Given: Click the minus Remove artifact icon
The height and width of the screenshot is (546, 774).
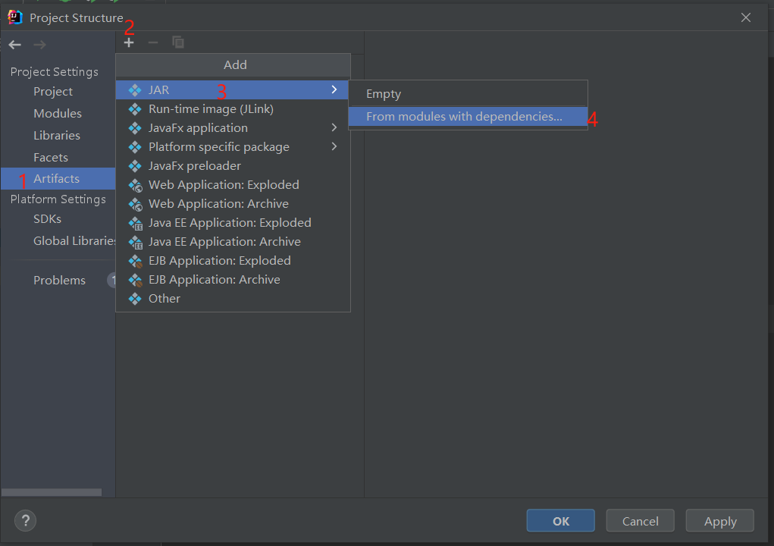Looking at the screenshot, I should [x=153, y=42].
